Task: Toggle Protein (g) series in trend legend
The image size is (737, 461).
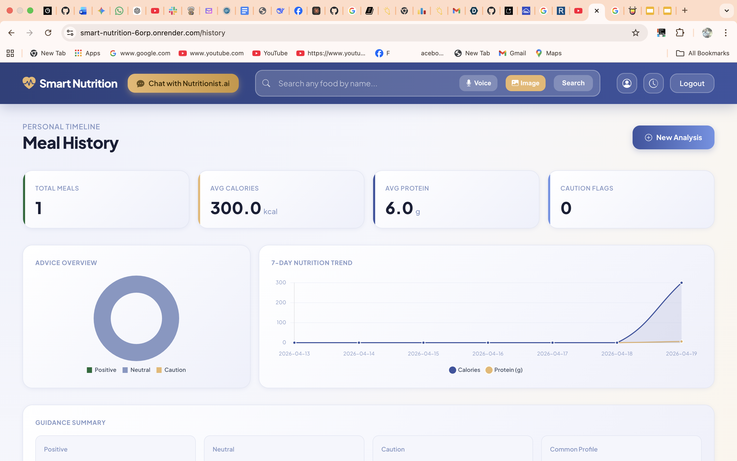Action: [504, 370]
